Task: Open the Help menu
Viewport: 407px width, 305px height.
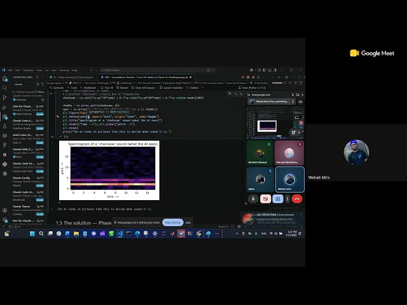Action: [75, 71]
